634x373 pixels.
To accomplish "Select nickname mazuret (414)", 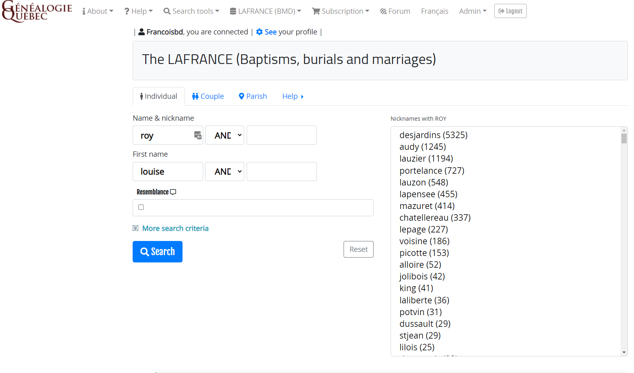I will click(427, 206).
